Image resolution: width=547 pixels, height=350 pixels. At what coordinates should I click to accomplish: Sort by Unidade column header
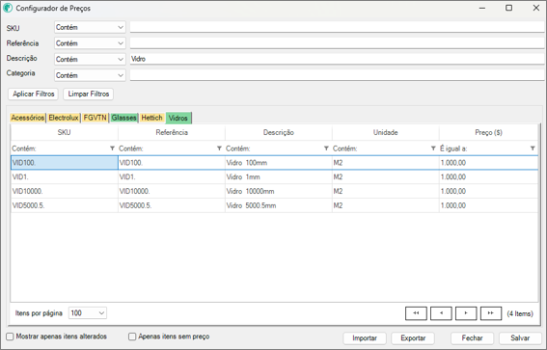(386, 132)
